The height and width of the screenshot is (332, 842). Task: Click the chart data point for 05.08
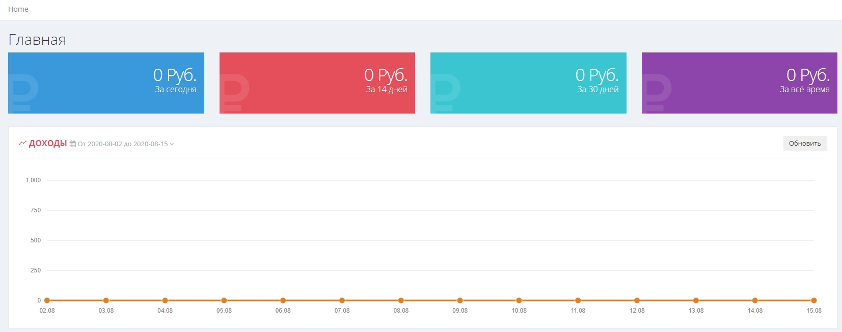224,300
